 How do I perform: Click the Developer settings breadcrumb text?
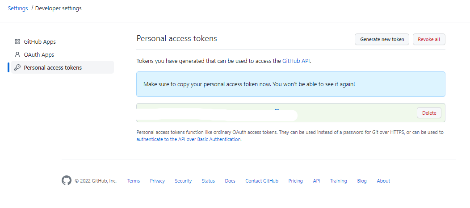tap(59, 8)
